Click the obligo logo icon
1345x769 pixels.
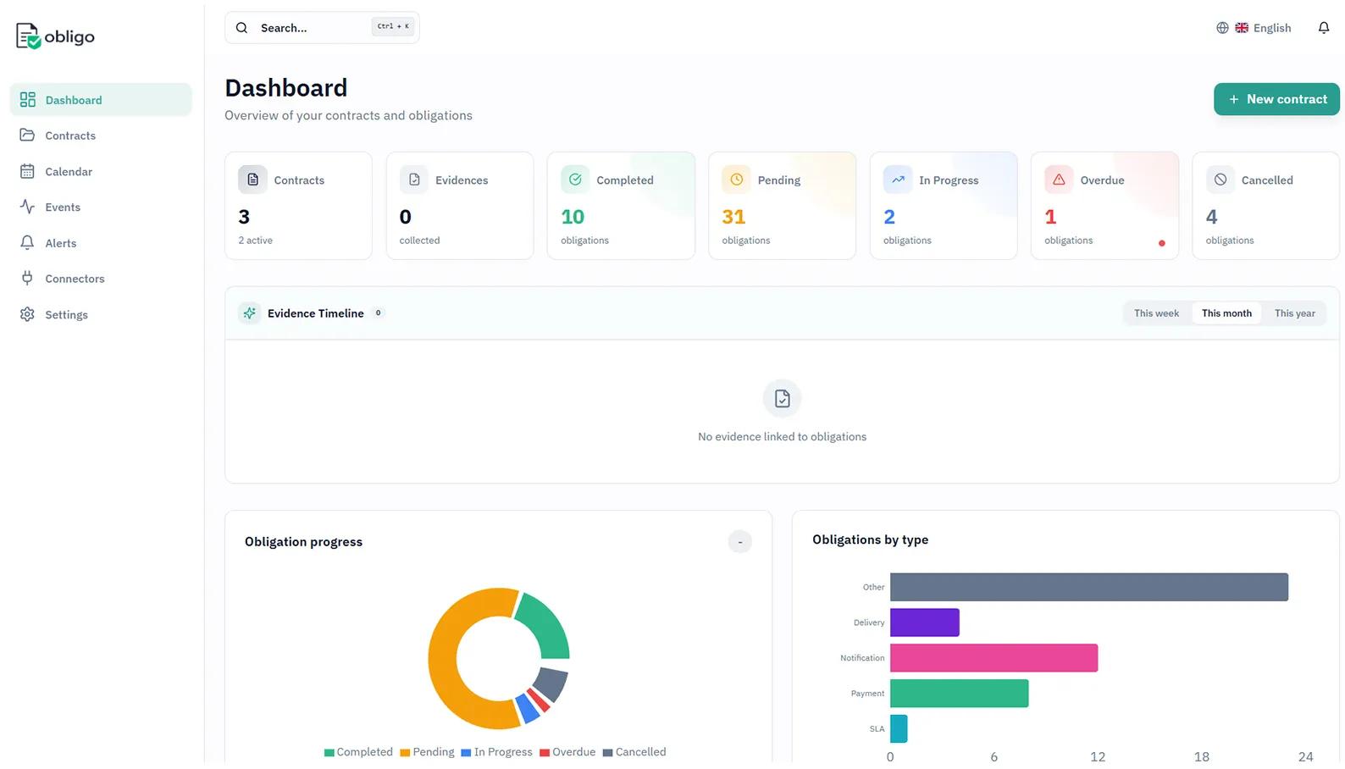tap(28, 36)
